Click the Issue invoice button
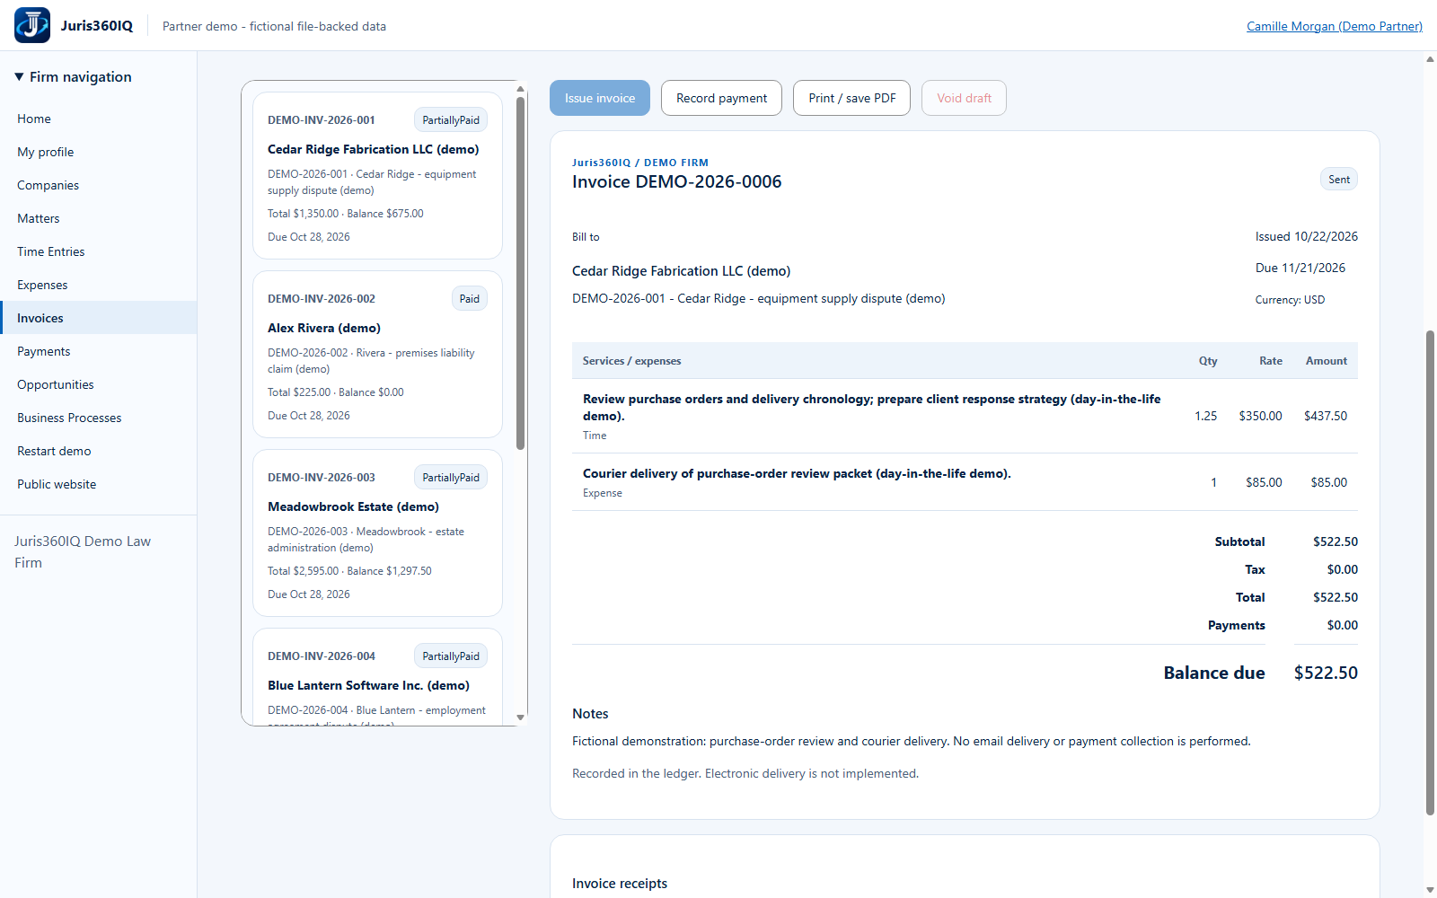Viewport: 1437px width, 898px height. click(x=600, y=98)
